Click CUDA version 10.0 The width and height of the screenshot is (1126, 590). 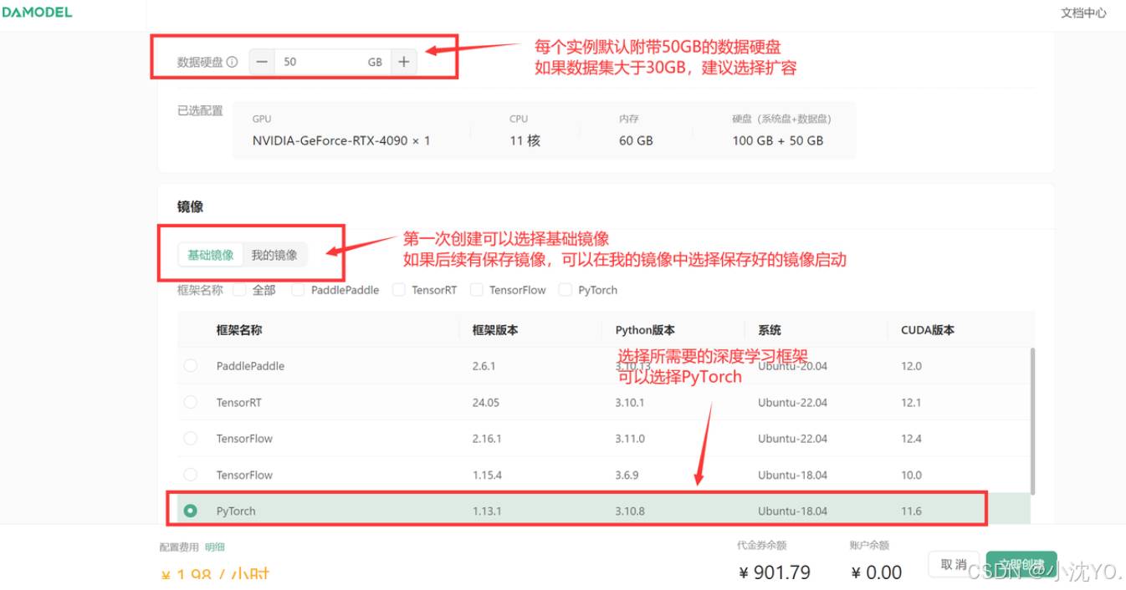click(x=911, y=475)
